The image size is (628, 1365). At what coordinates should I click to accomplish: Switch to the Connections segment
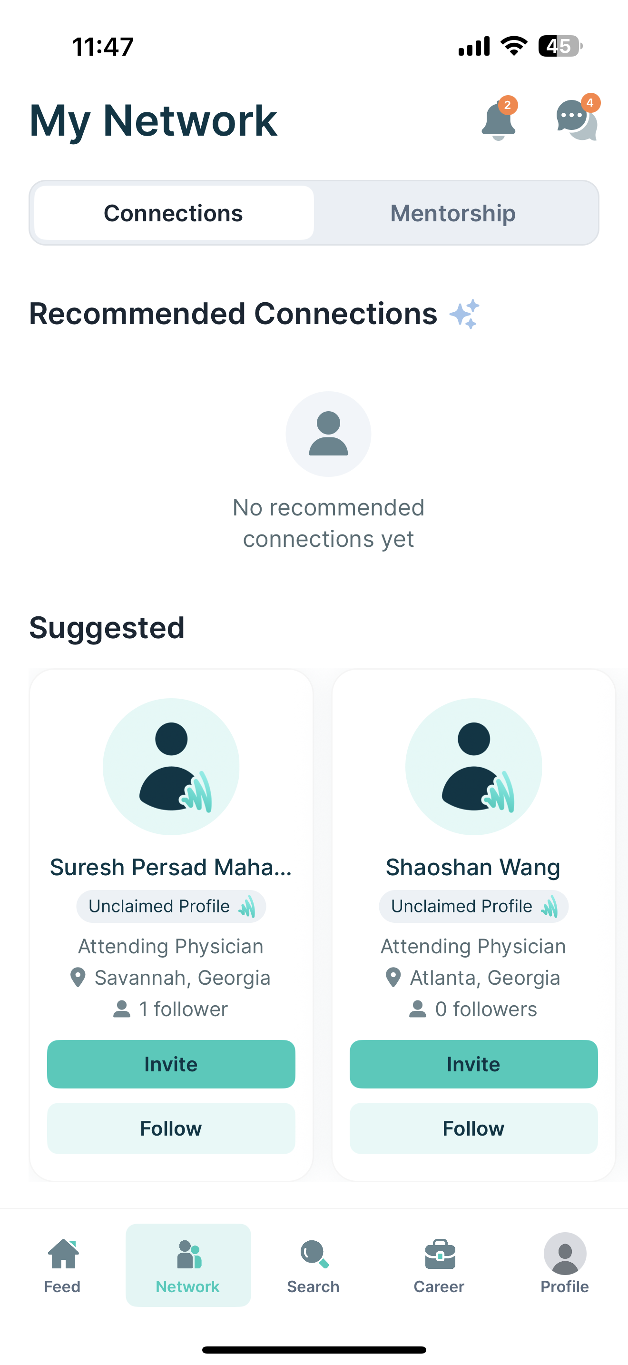click(x=174, y=213)
